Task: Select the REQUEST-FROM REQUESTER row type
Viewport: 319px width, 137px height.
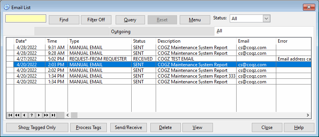Action: tap(100, 59)
